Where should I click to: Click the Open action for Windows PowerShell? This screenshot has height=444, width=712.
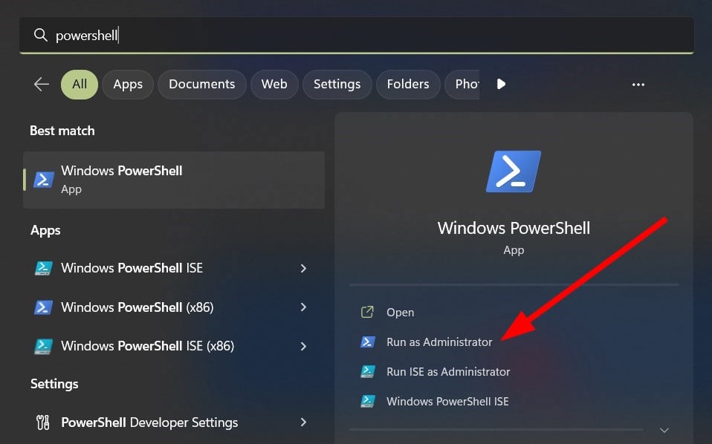(401, 312)
